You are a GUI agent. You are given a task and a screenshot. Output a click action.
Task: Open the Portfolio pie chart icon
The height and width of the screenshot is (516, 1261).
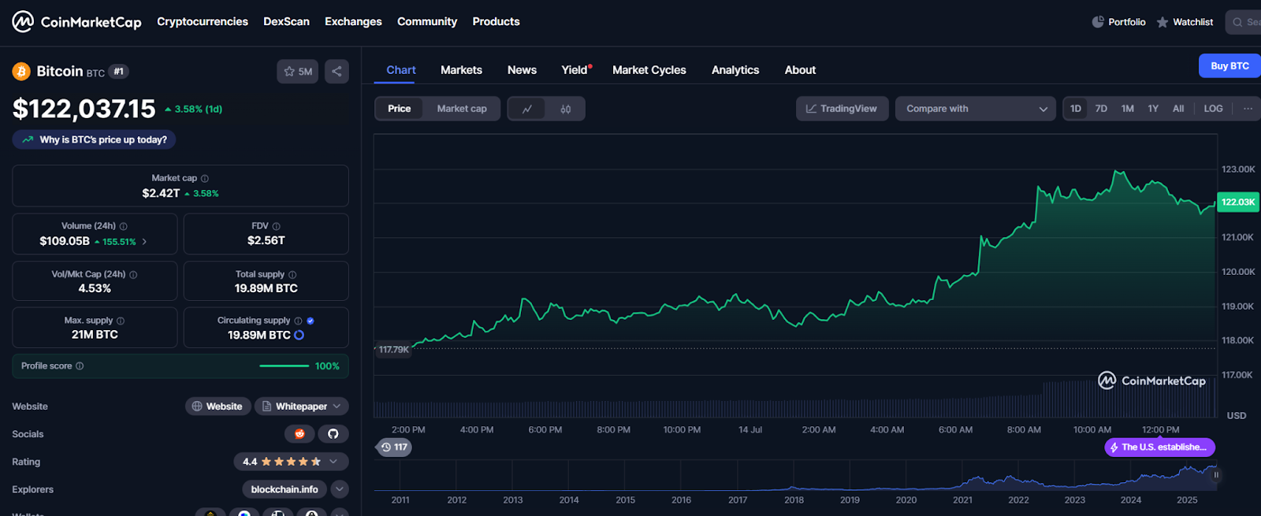pyautogui.click(x=1098, y=22)
